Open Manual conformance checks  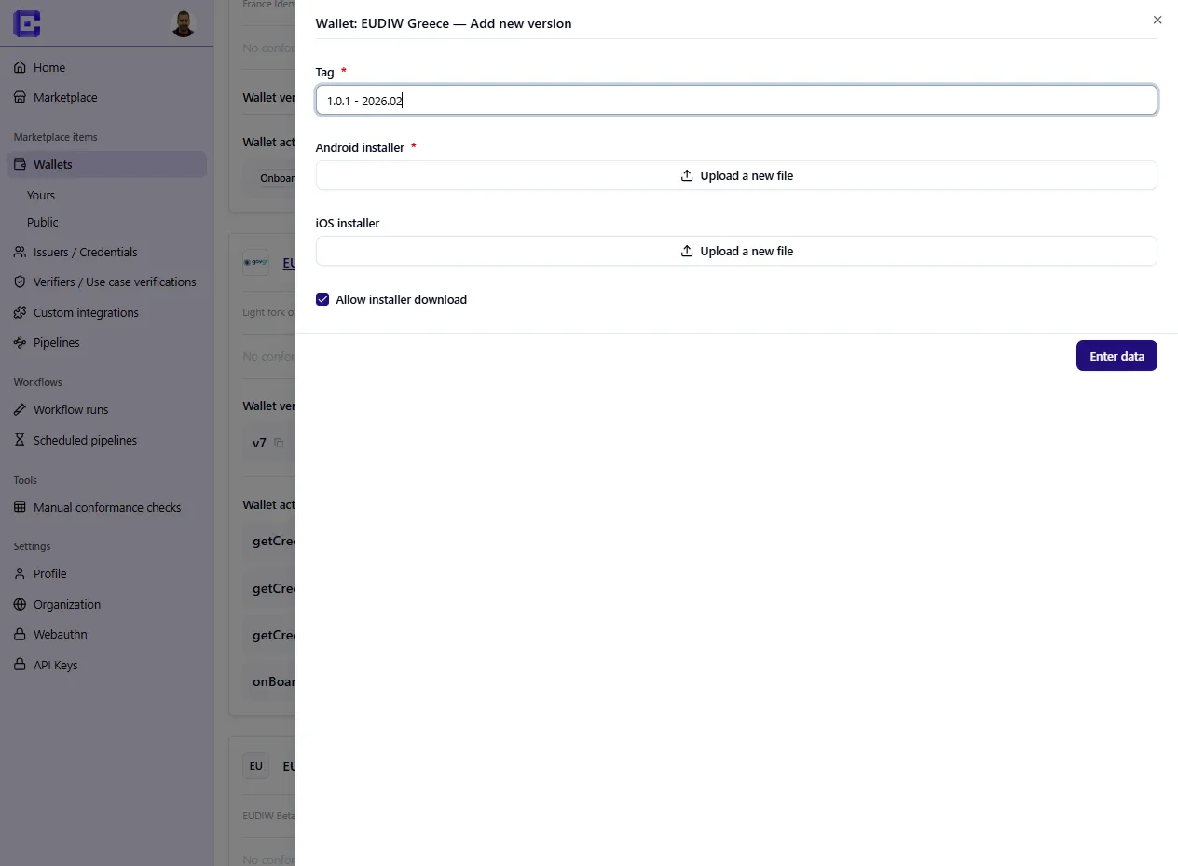[x=106, y=507]
